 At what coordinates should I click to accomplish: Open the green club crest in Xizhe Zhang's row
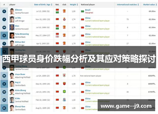pyautogui.click(x=64, y=92)
